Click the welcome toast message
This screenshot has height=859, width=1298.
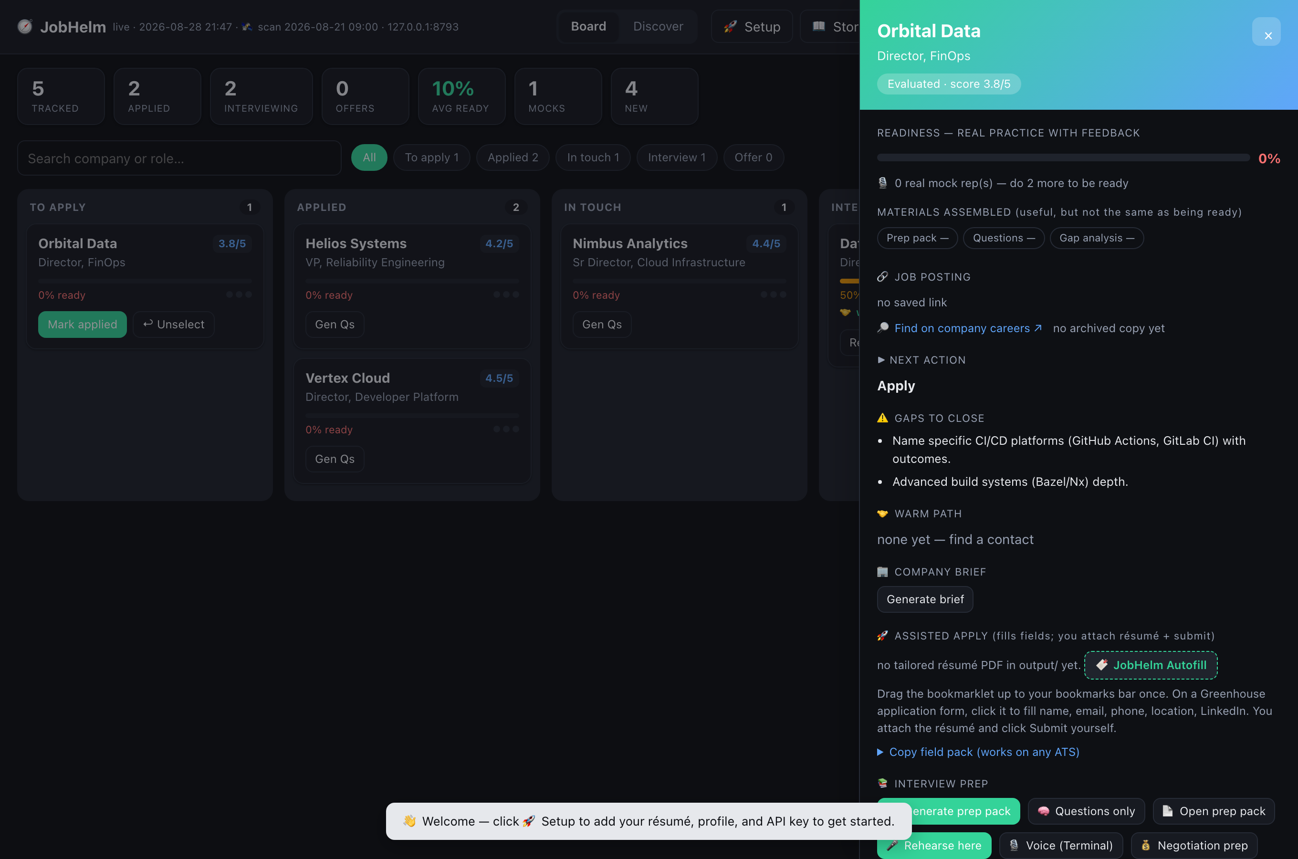click(x=649, y=821)
